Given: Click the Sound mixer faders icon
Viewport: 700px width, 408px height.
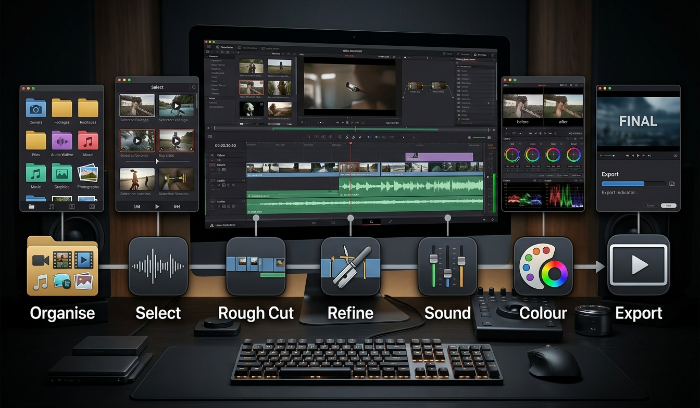Looking at the screenshot, I should [447, 266].
